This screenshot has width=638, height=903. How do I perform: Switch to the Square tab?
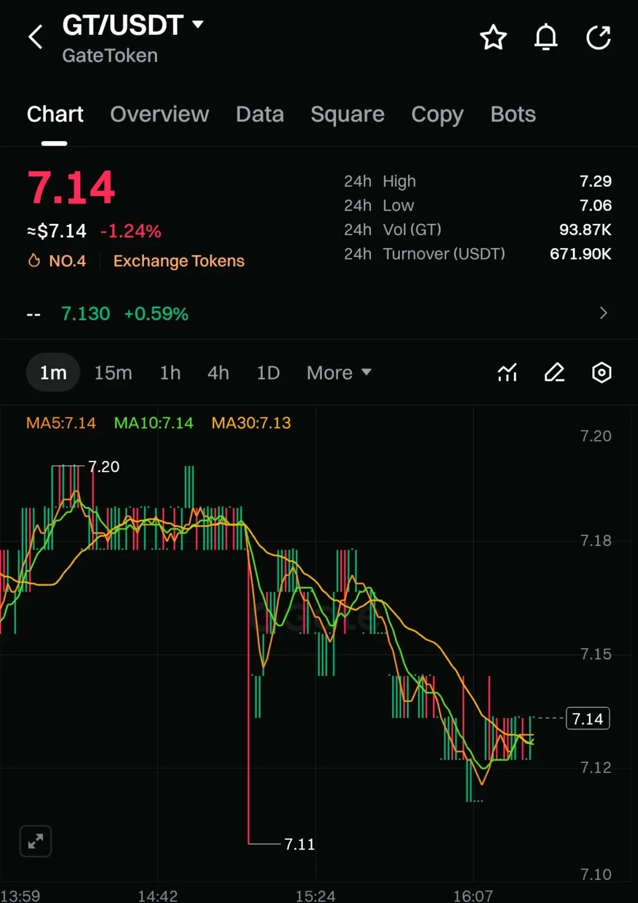coord(347,114)
